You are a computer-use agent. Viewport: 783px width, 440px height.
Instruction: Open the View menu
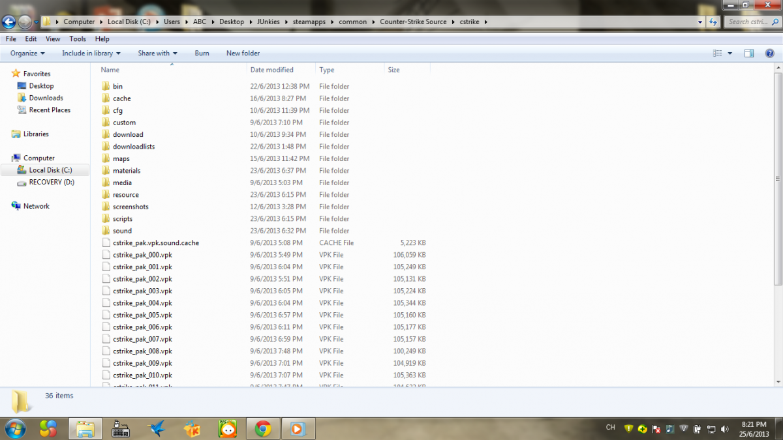point(53,39)
